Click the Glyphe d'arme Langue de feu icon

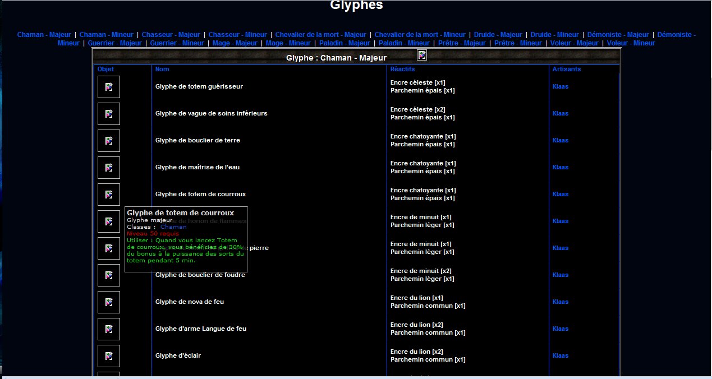pyautogui.click(x=108, y=329)
